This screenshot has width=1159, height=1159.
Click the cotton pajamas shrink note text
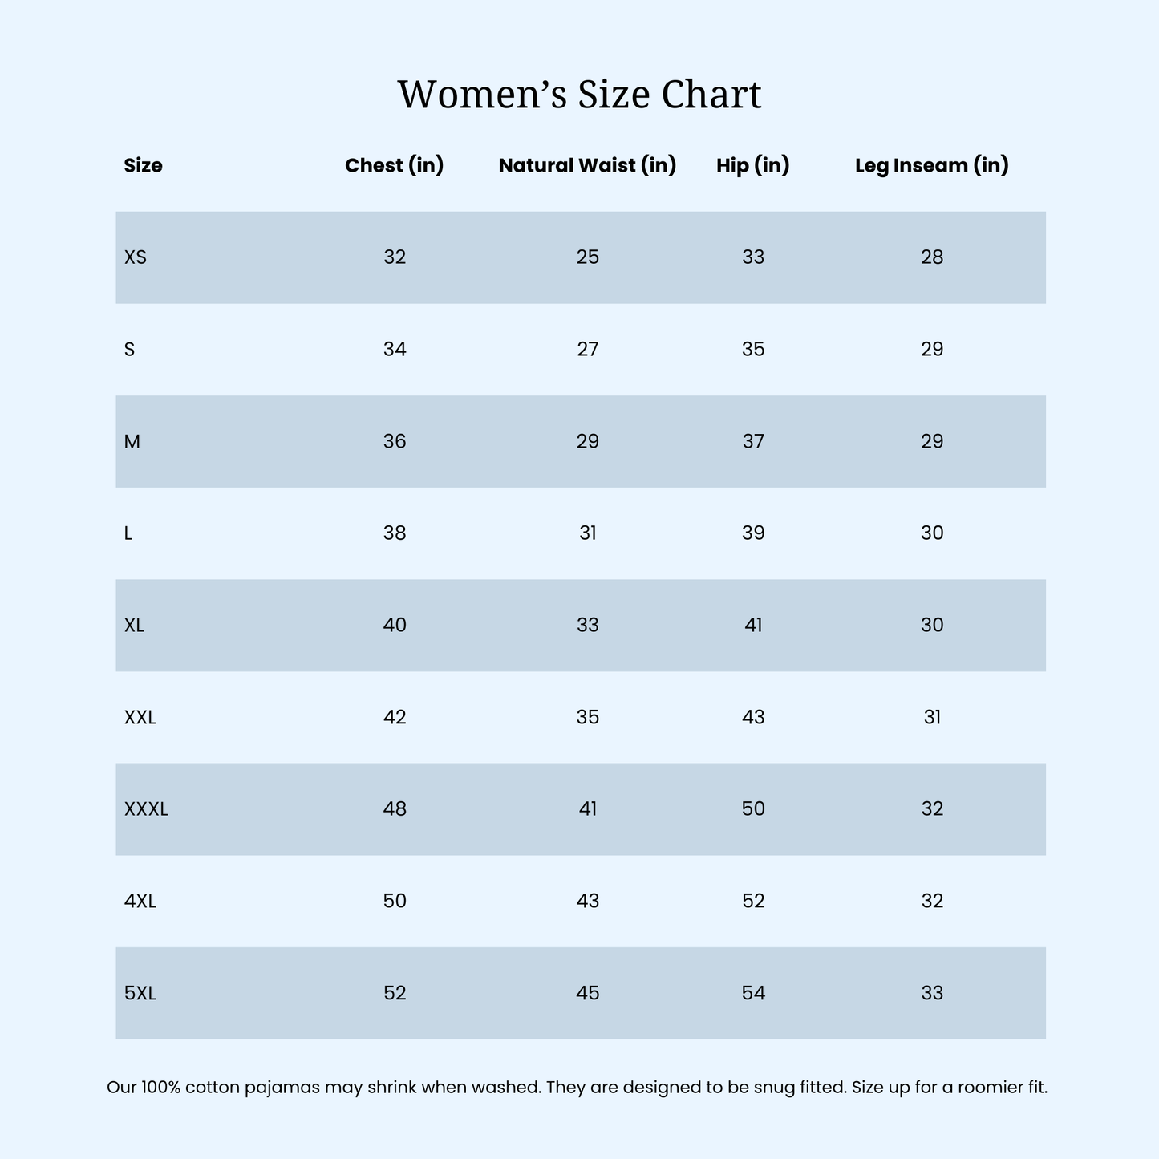[x=577, y=1088]
